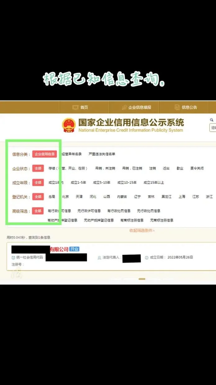This screenshot has height=385, width=216.
Task: Choose 浙江 registration authority
Action: (209, 197)
